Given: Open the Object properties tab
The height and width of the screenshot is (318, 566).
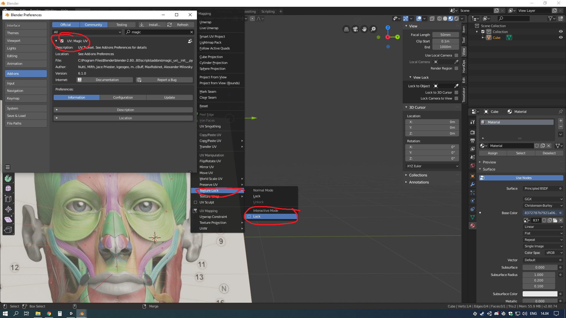Looking at the screenshot, I should coord(472,176).
